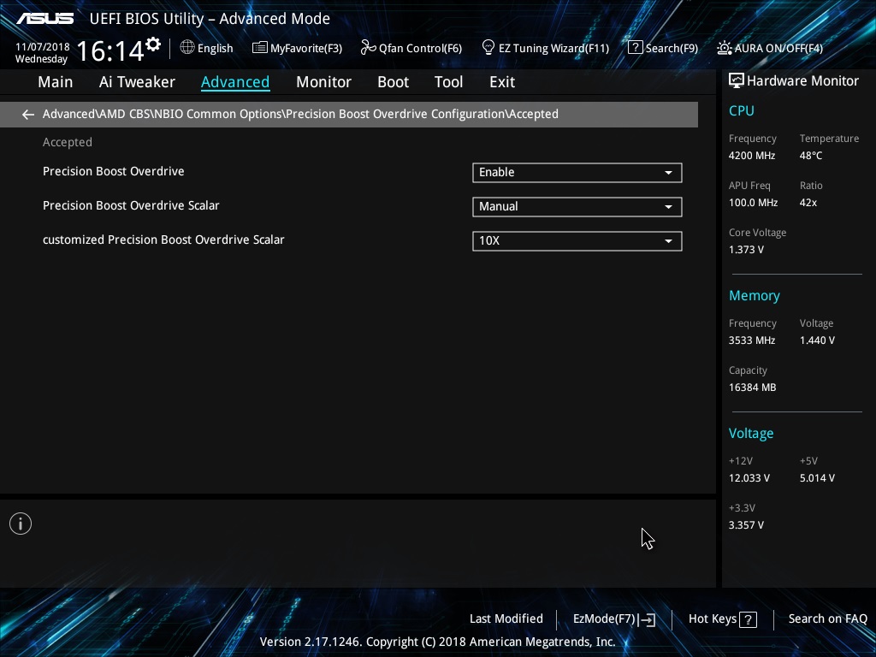Click the CPU section heading
The width and height of the screenshot is (876, 657).
tap(742, 110)
